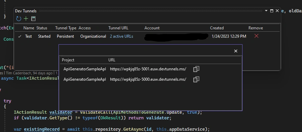Select ApiGeneratorSampleApI project in 5000 row

tap(85, 79)
